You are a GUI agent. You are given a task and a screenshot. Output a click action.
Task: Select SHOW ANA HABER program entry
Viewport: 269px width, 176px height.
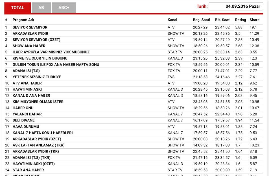coord(29,46)
